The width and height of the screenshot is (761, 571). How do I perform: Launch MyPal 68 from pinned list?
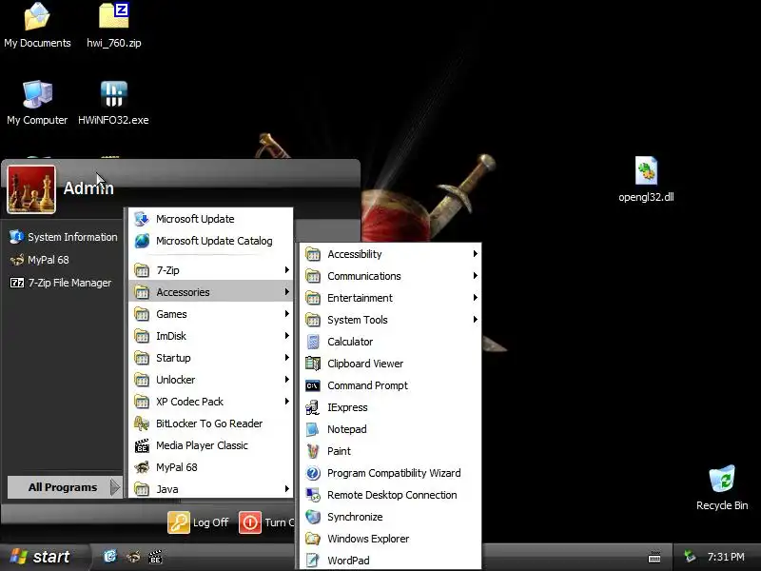pos(40,260)
